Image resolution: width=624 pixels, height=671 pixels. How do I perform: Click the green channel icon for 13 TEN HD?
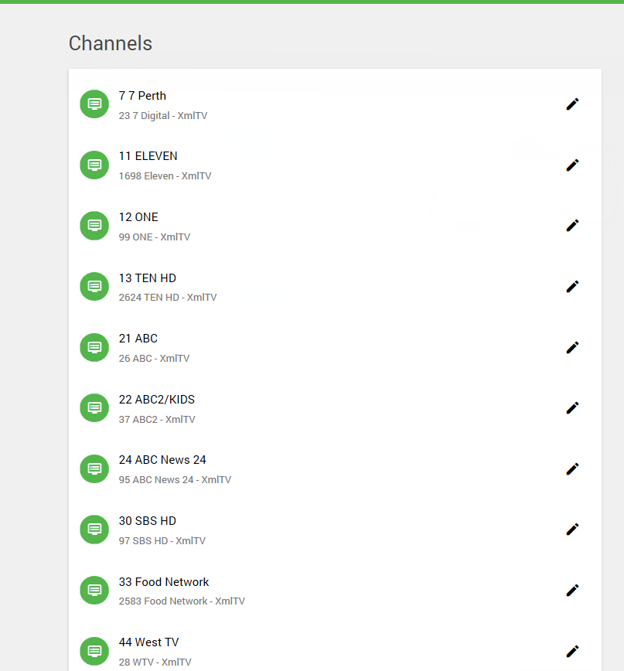click(x=94, y=286)
